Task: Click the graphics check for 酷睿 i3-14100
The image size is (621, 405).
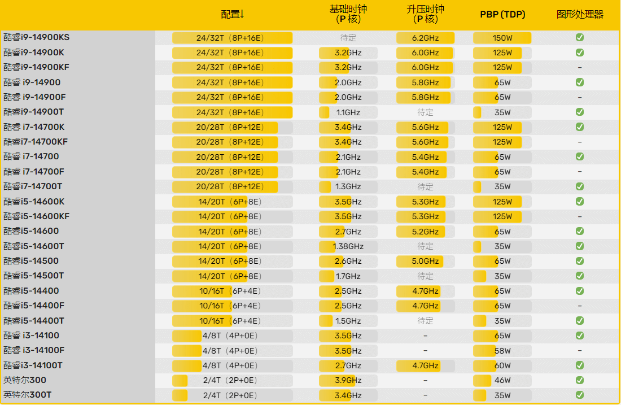Action: 580,336
